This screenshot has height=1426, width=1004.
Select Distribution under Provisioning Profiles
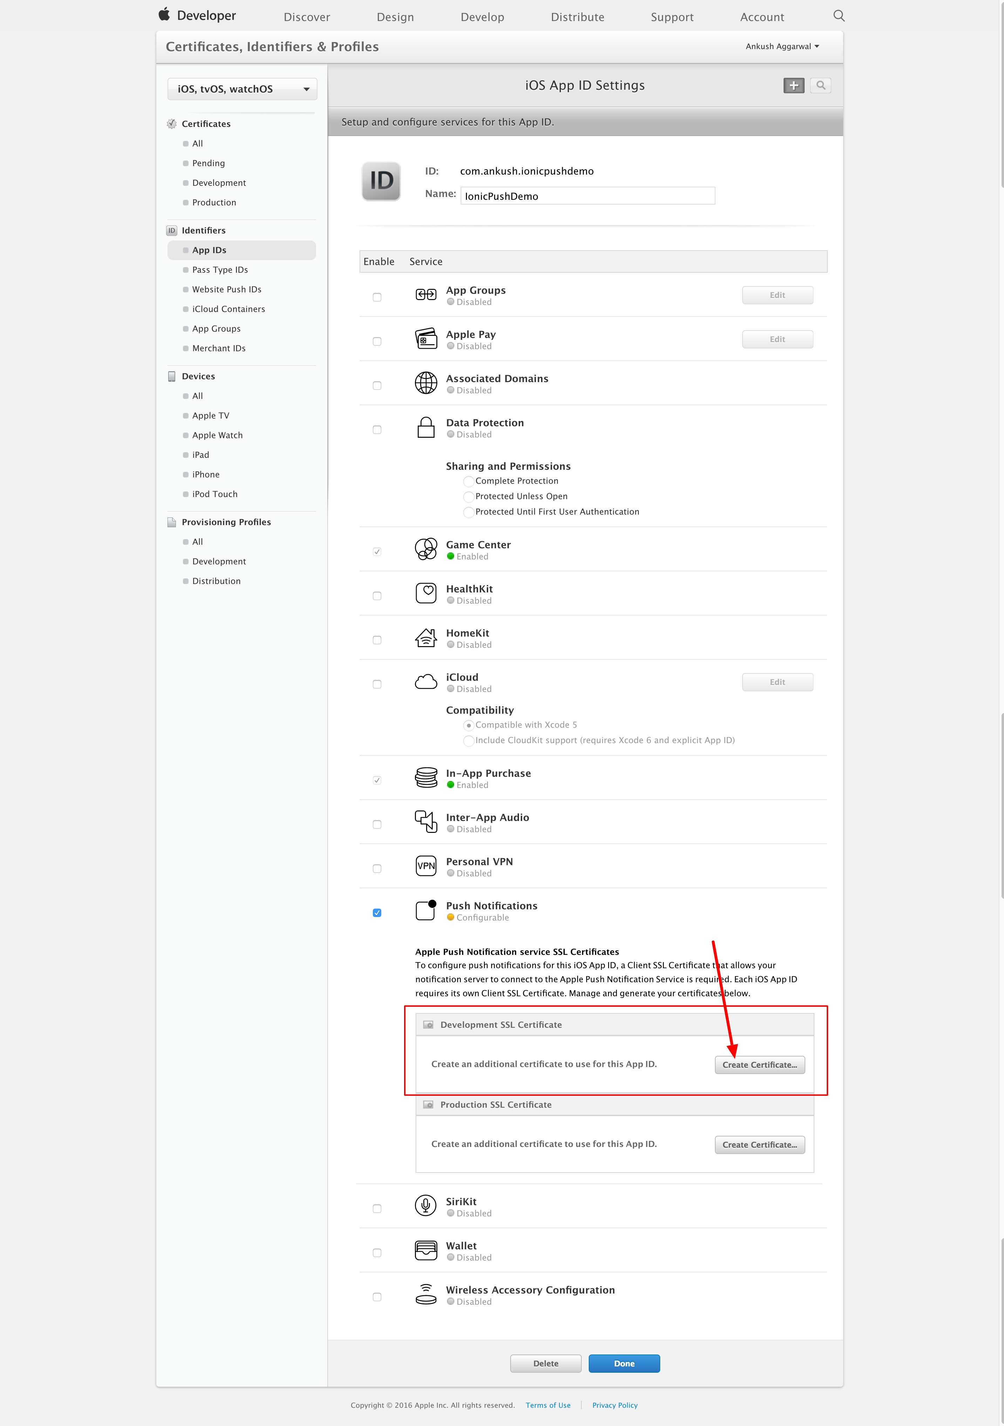point(216,581)
